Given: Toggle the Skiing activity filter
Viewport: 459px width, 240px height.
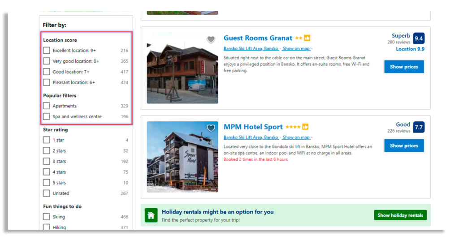Looking at the screenshot, I should [47, 217].
